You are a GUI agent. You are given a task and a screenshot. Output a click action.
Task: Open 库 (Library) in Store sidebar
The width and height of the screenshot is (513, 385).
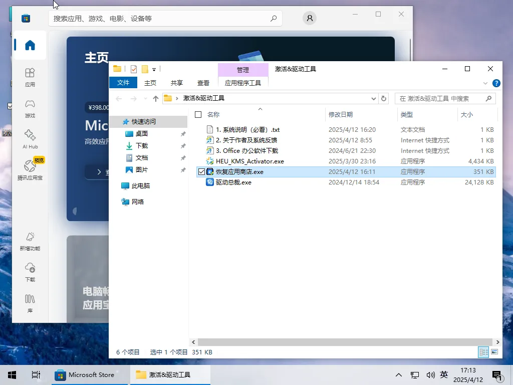pyautogui.click(x=30, y=305)
